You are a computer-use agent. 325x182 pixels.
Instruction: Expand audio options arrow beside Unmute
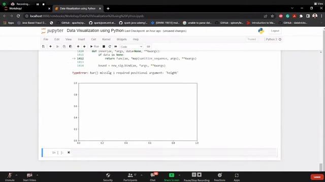16,175
